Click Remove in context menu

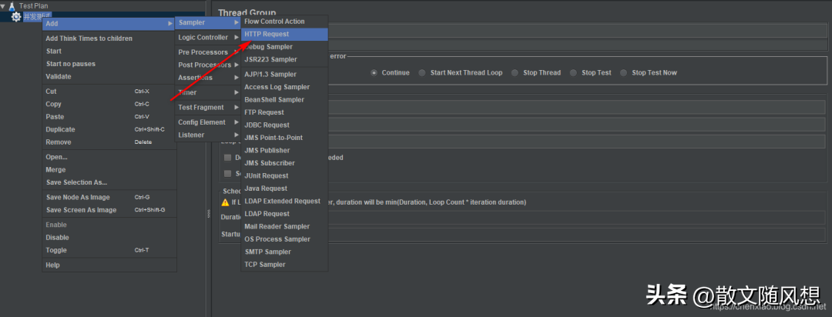click(109, 142)
